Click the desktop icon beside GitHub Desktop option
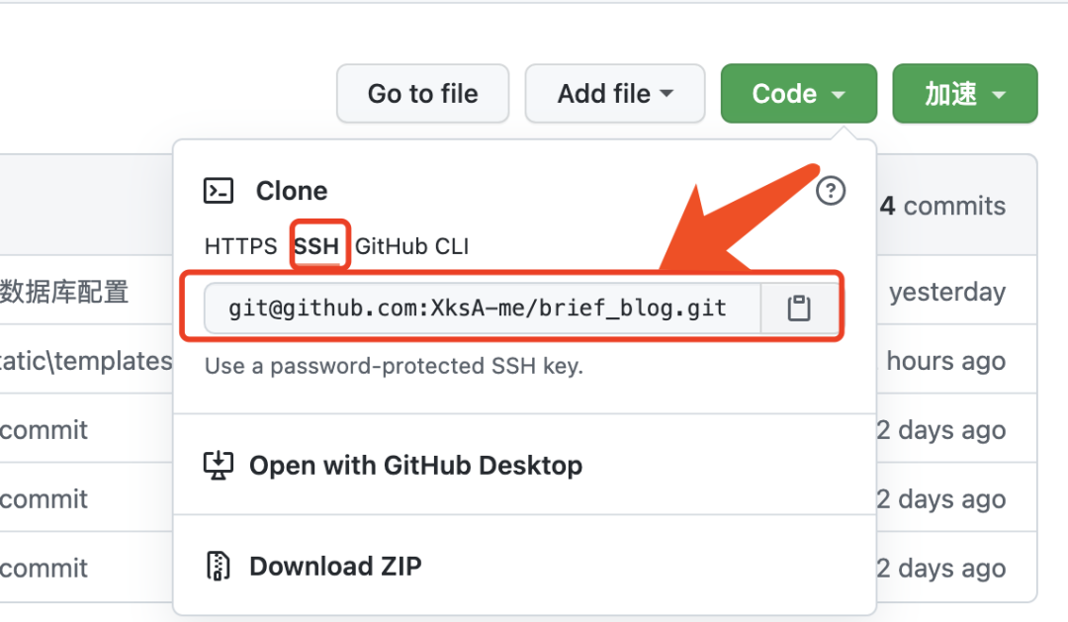This screenshot has width=1068, height=622. tap(219, 465)
